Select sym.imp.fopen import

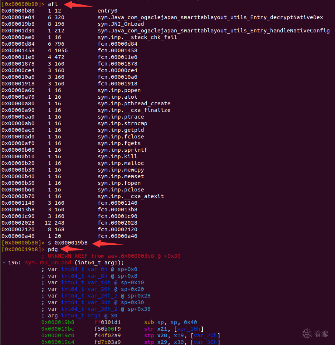point(119,183)
